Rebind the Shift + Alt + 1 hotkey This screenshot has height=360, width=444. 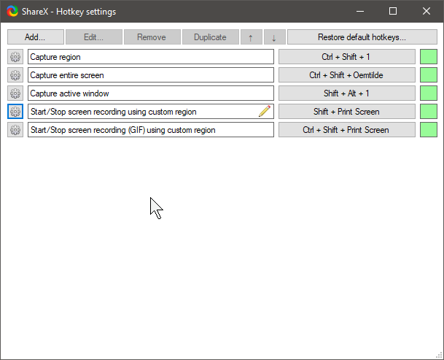pos(347,93)
